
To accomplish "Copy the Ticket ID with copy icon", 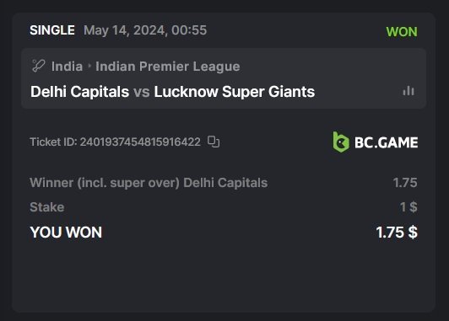I will click(214, 142).
